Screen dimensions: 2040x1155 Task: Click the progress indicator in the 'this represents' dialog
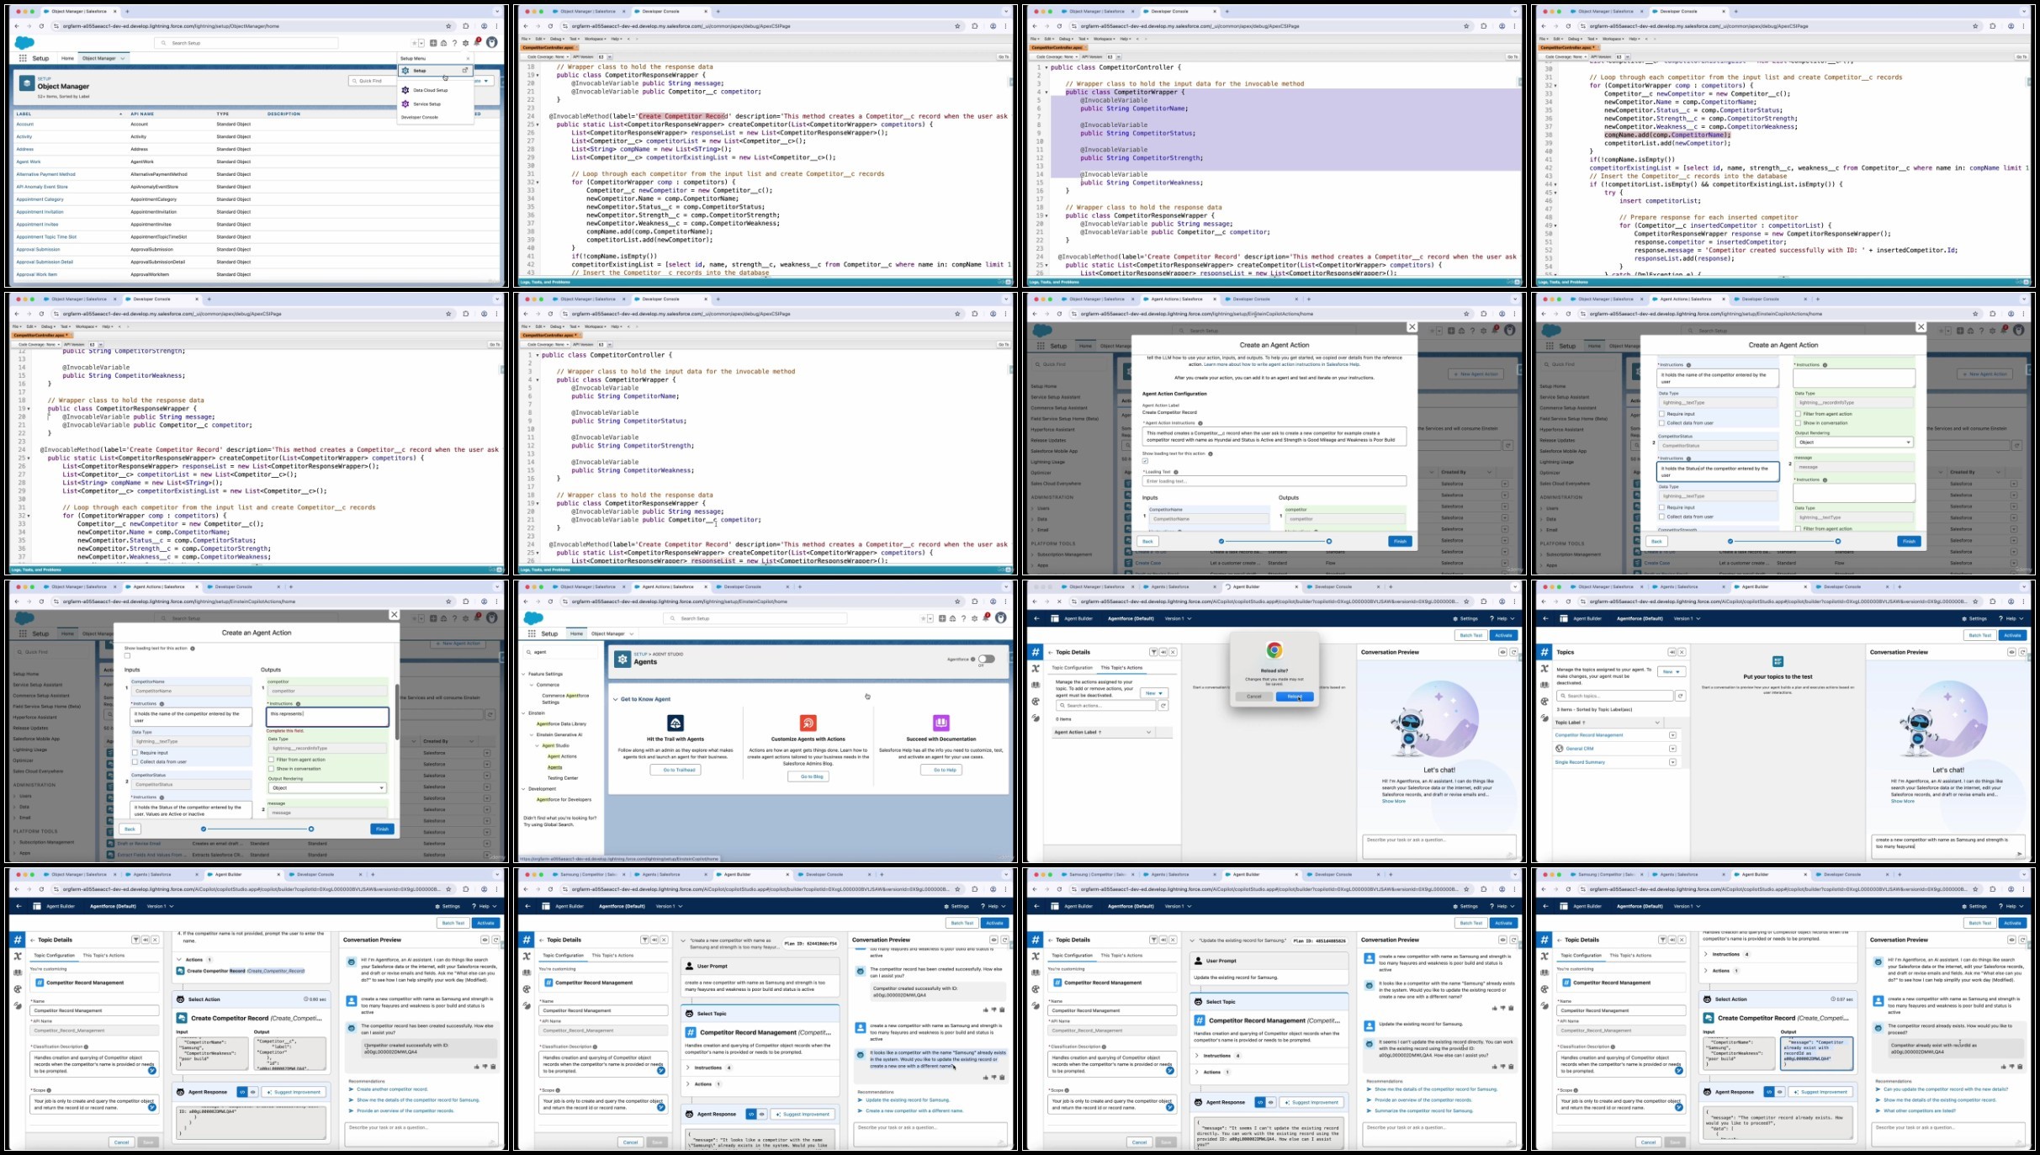coord(257,829)
